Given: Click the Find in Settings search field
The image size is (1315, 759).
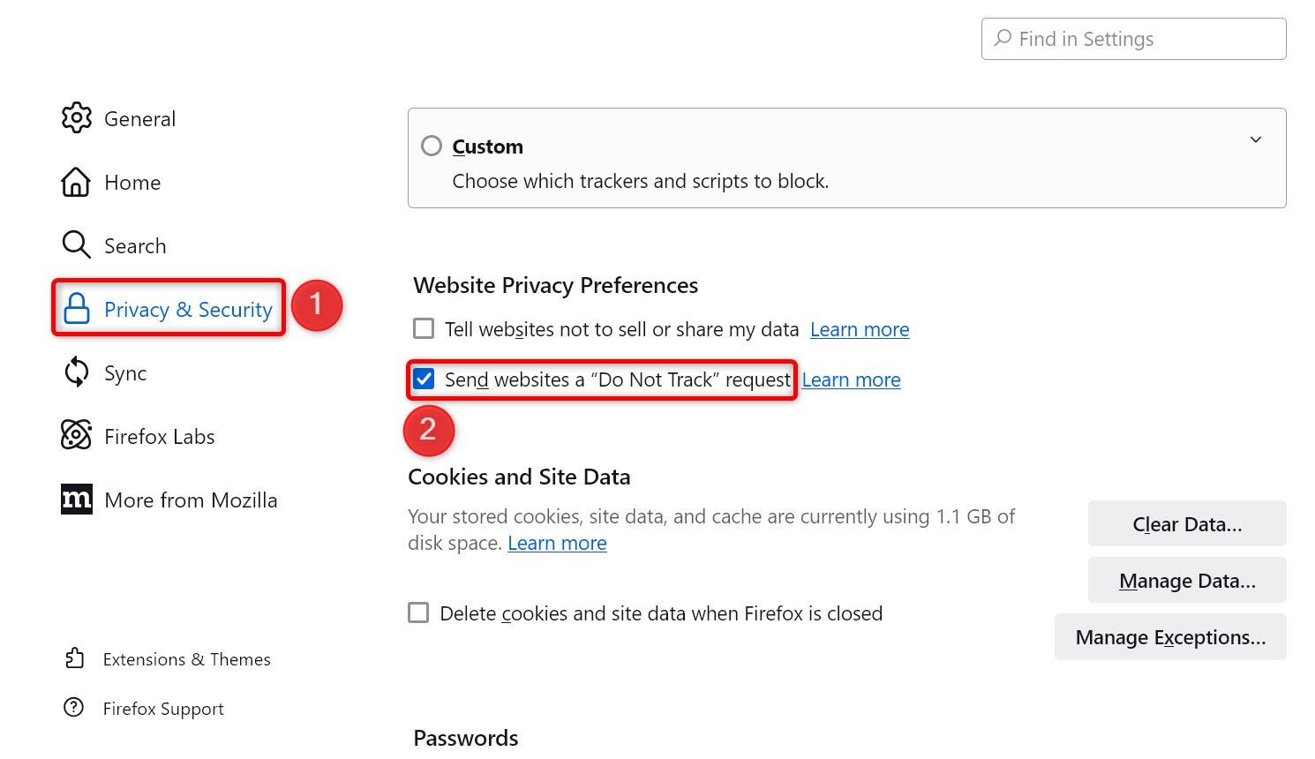Looking at the screenshot, I should click(1133, 38).
